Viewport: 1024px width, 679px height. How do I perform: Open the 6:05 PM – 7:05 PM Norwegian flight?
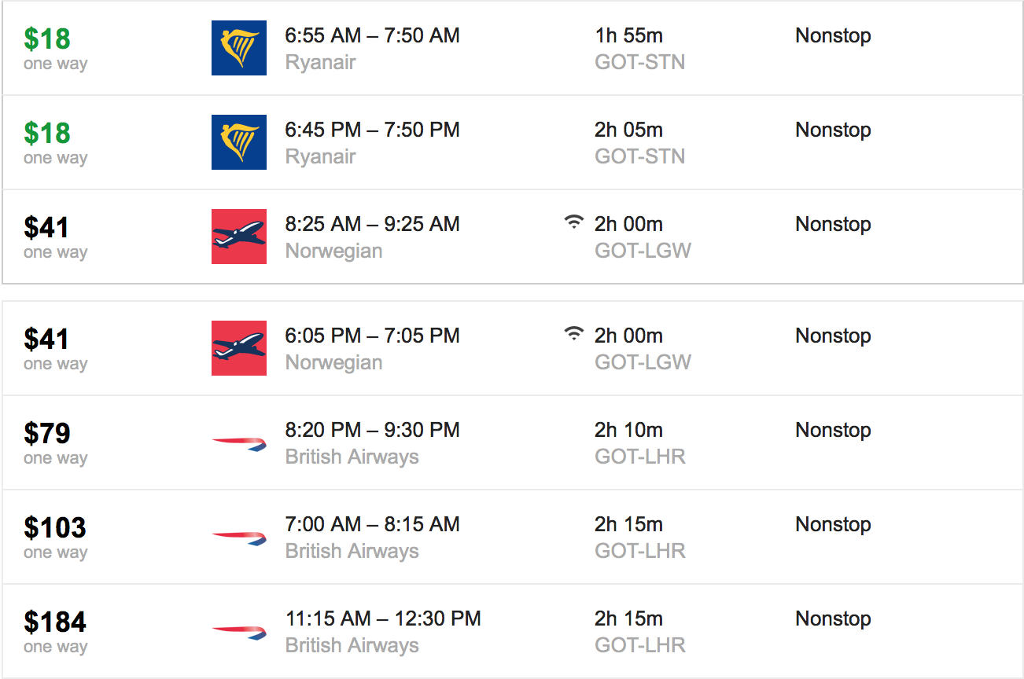click(x=512, y=348)
